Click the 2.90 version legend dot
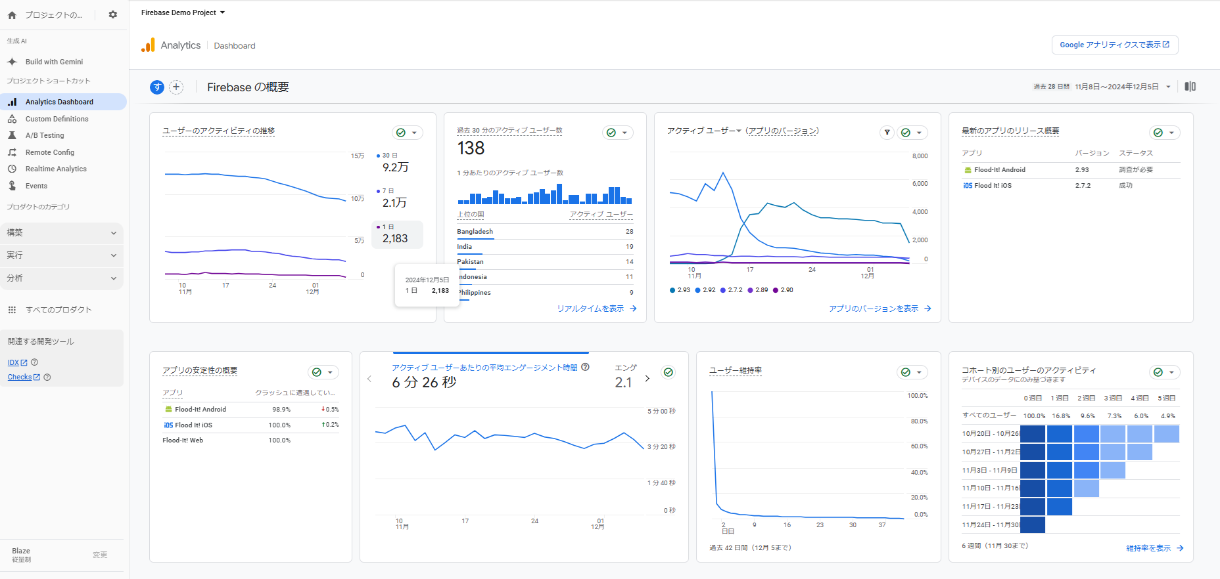 point(776,290)
